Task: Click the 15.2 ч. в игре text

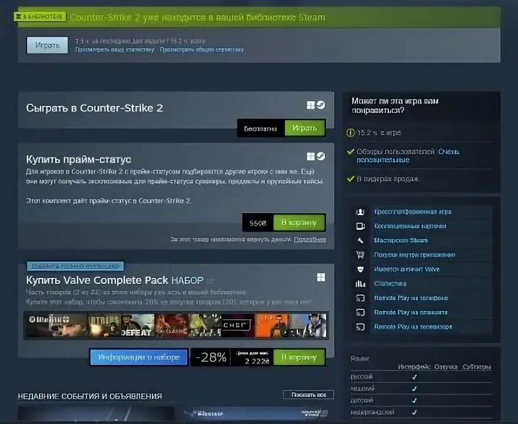Action: tap(379, 133)
